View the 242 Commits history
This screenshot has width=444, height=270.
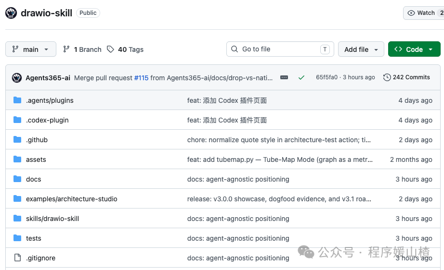click(x=406, y=77)
